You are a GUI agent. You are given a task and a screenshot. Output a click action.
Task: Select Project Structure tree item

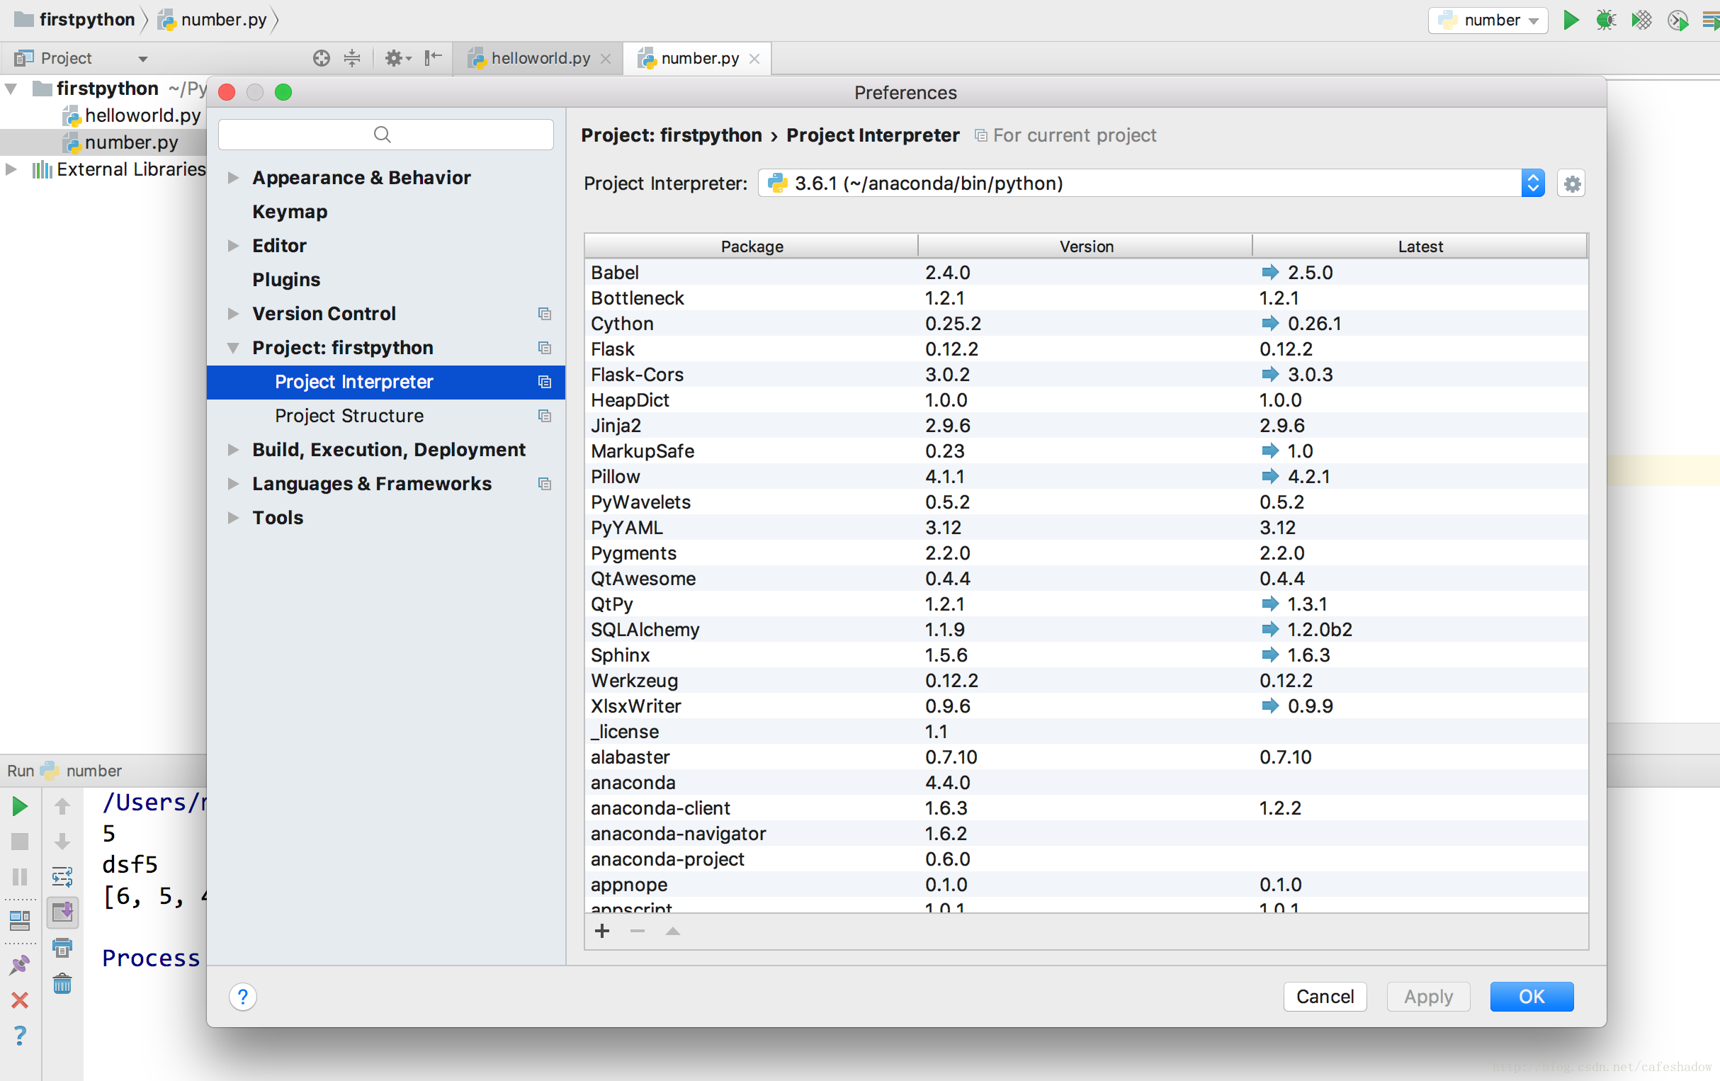click(348, 414)
